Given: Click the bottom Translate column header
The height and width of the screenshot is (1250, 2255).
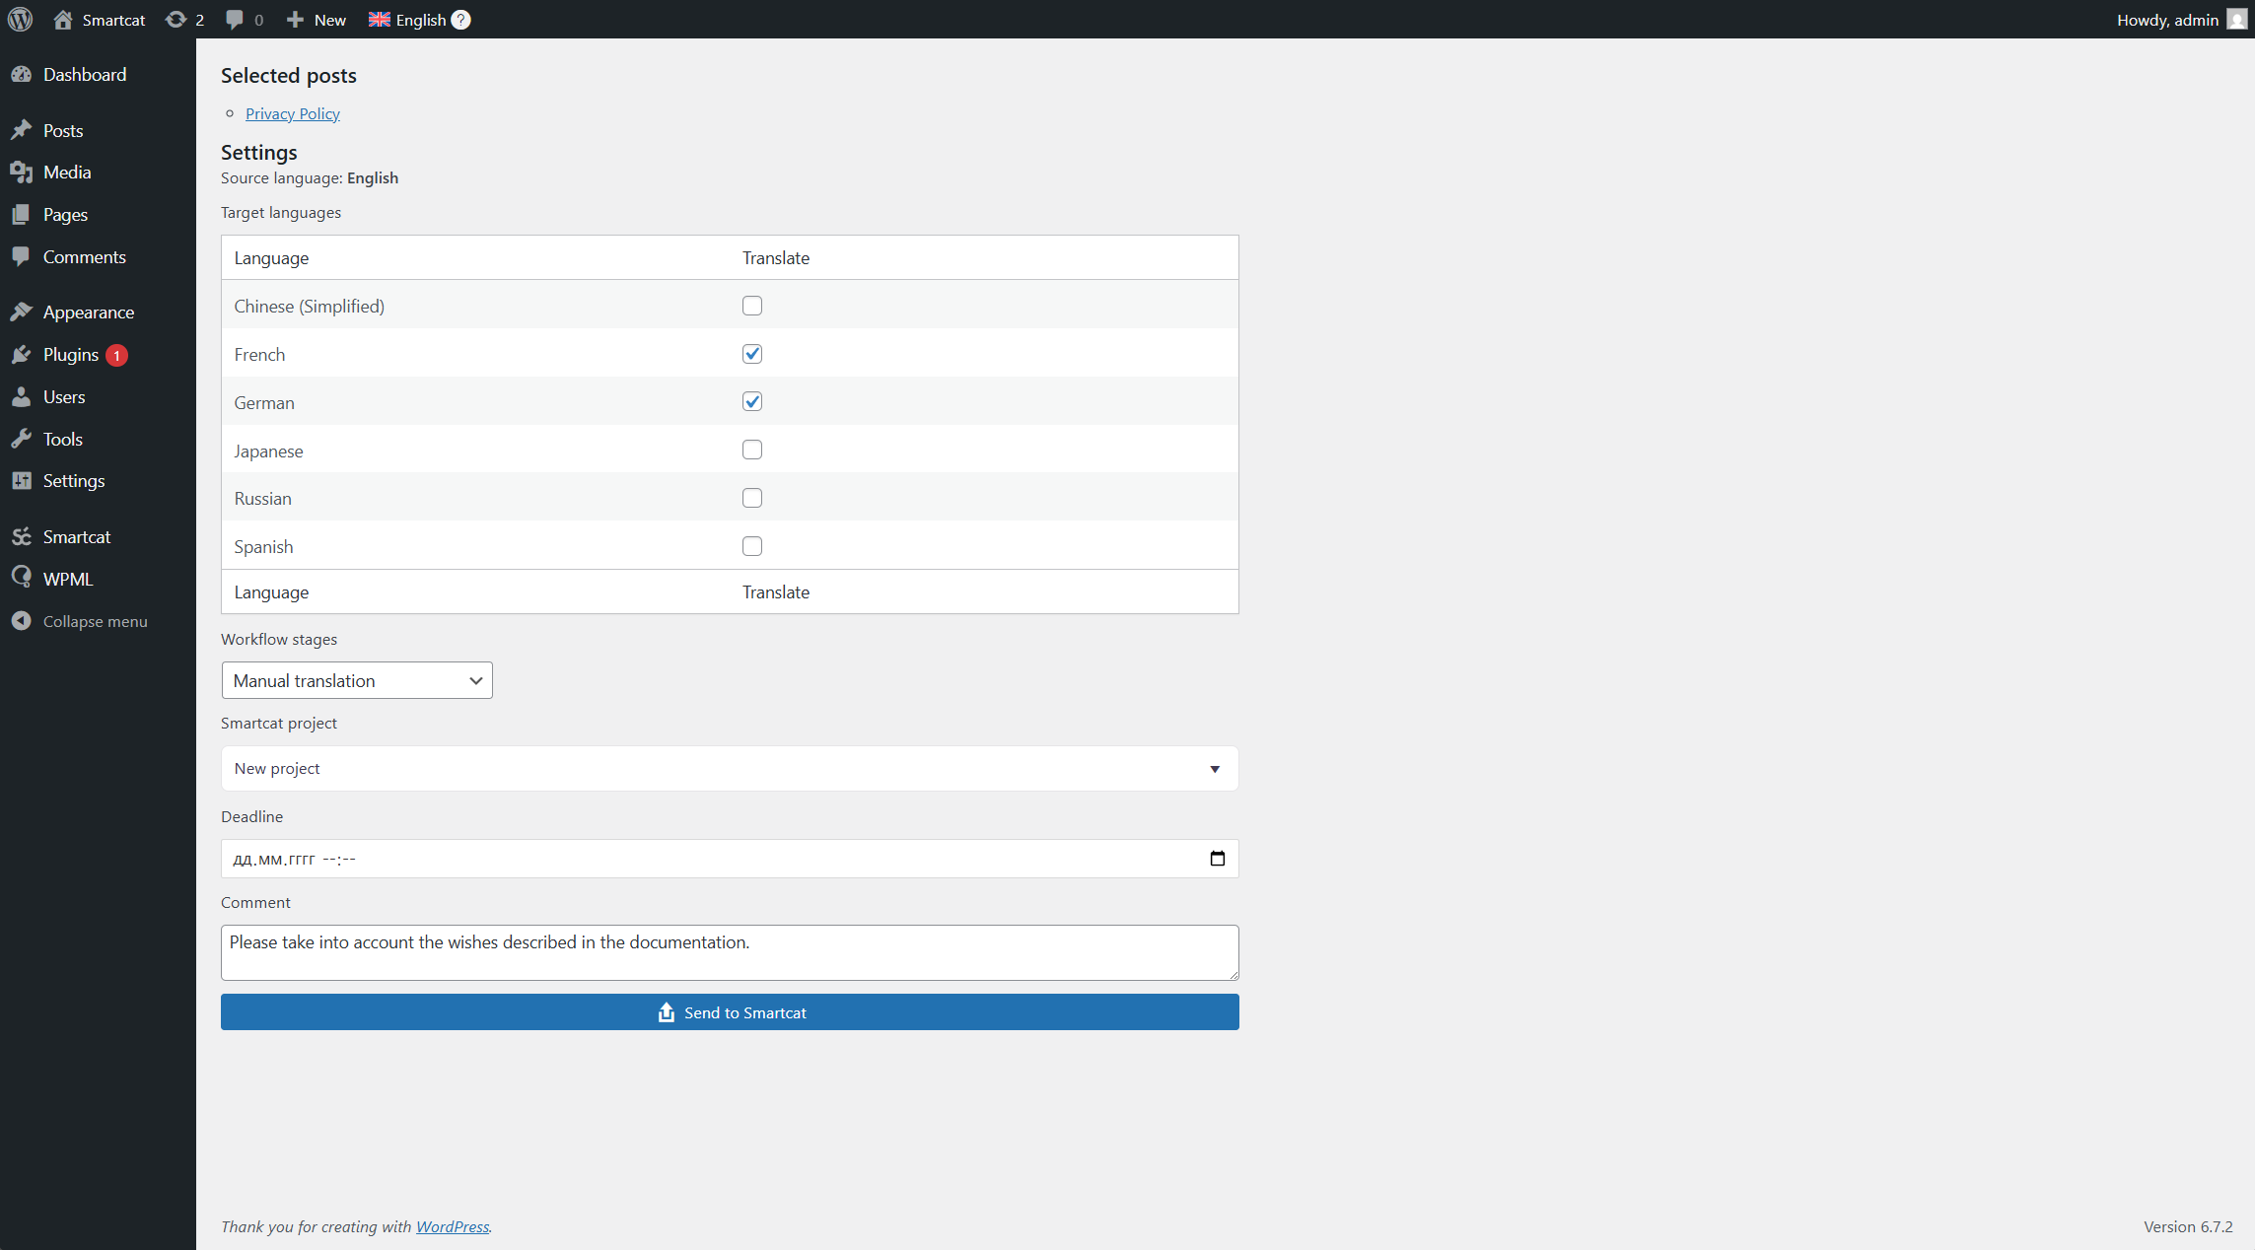Looking at the screenshot, I should coord(776,592).
